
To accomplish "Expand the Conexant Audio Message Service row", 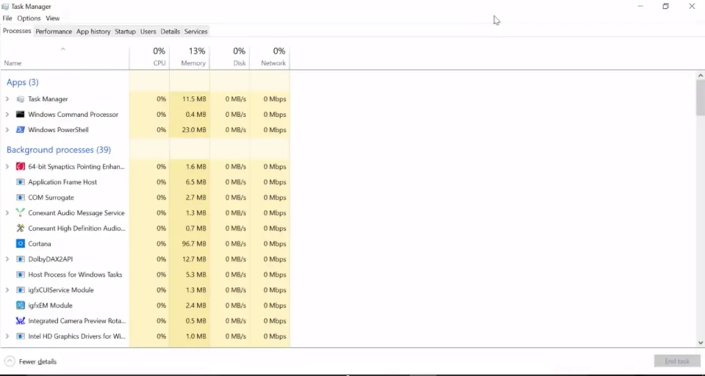I will [7, 212].
